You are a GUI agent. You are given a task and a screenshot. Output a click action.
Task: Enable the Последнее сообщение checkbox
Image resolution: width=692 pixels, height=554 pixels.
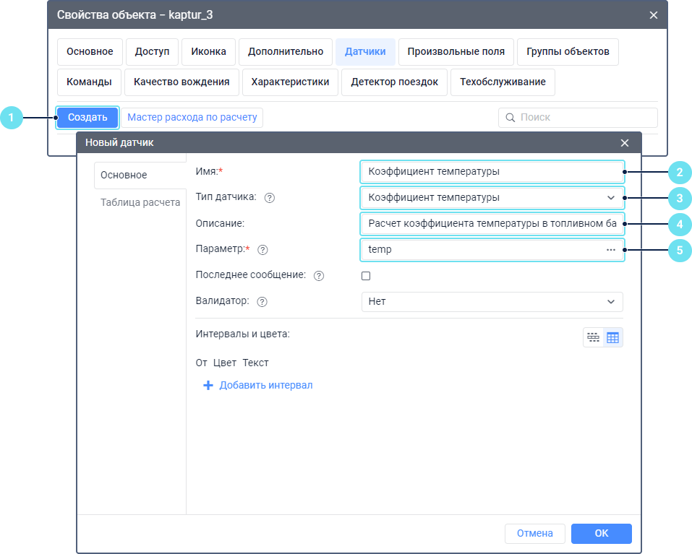[366, 276]
